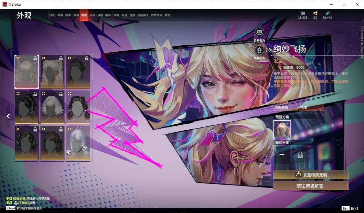Screen dimensions: 364x213
Task: Click the Enter key chat prompt
Action: 24,208
